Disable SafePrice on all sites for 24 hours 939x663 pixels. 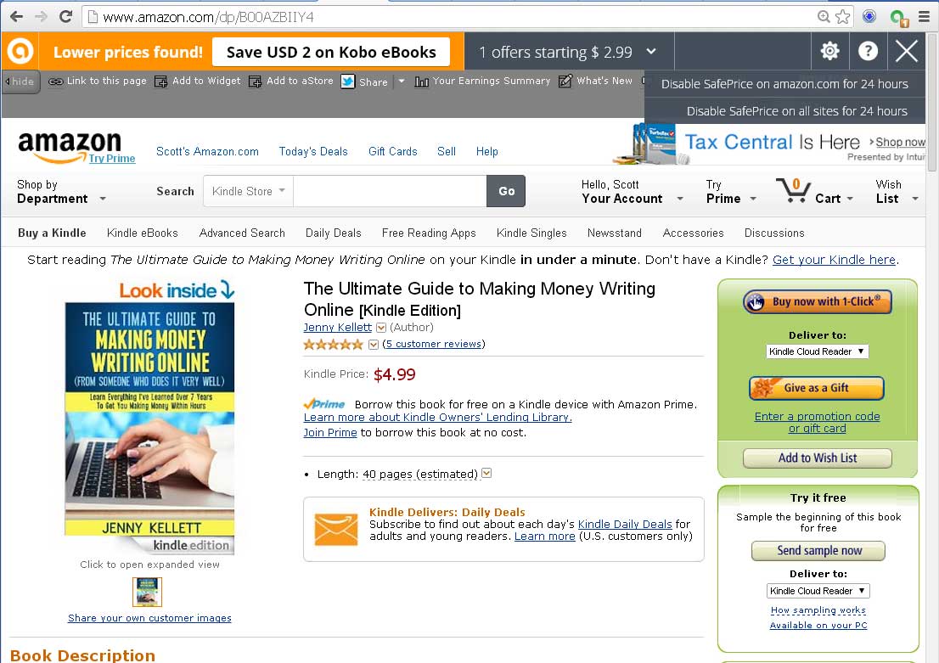coord(796,111)
